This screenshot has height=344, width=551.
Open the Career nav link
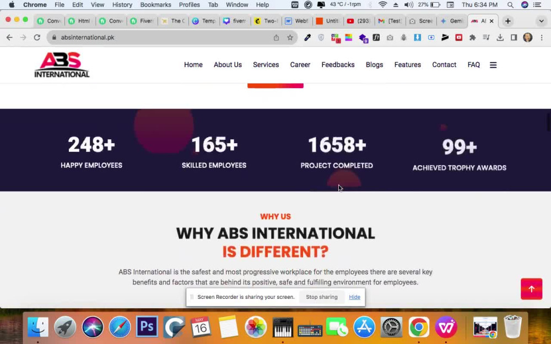click(x=300, y=65)
